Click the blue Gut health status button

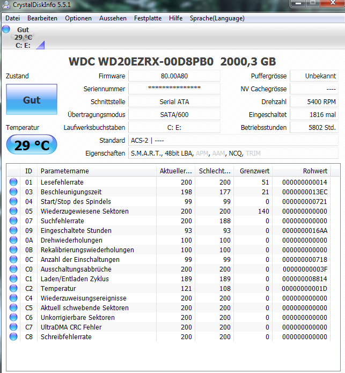32,99
